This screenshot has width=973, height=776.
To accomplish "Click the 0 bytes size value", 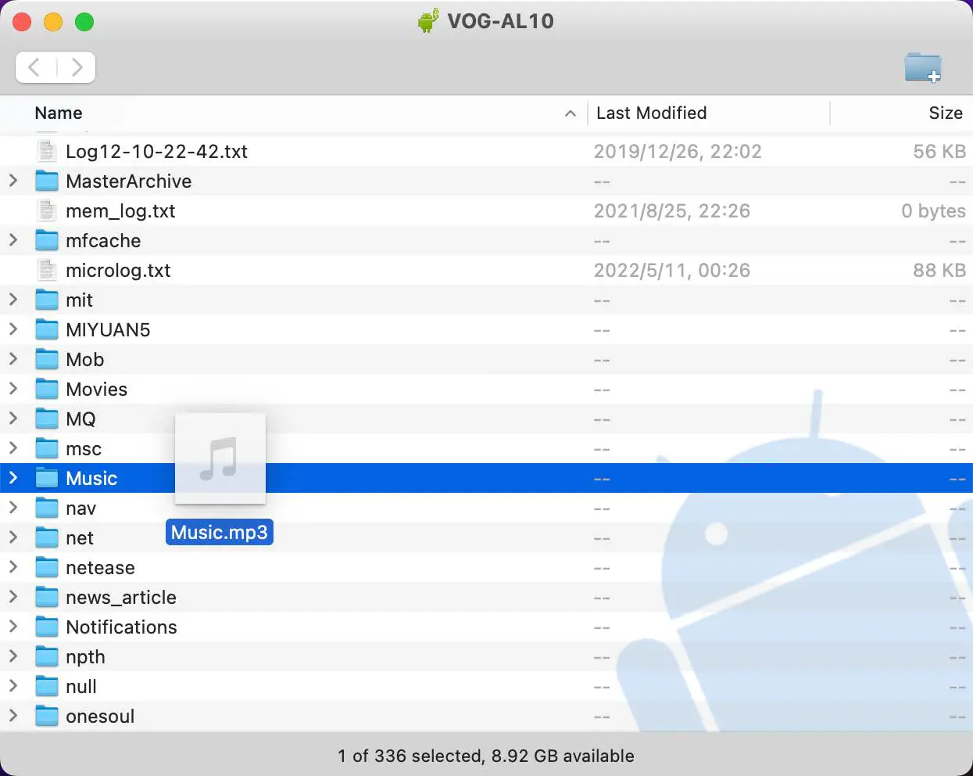I will [x=933, y=211].
